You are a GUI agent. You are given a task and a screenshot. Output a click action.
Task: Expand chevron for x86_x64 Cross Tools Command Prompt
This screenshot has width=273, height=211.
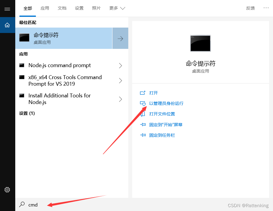click(120, 81)
